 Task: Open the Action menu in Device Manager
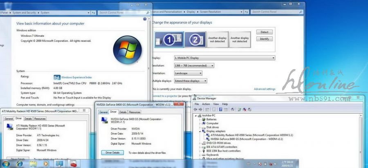[206, 104]
